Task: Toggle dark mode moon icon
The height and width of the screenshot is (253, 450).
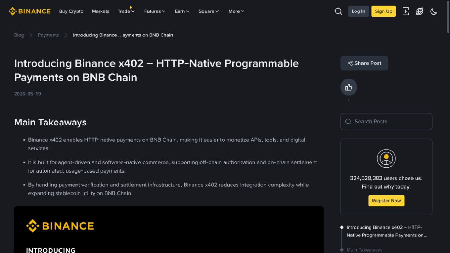Action: tap(434, 11)
